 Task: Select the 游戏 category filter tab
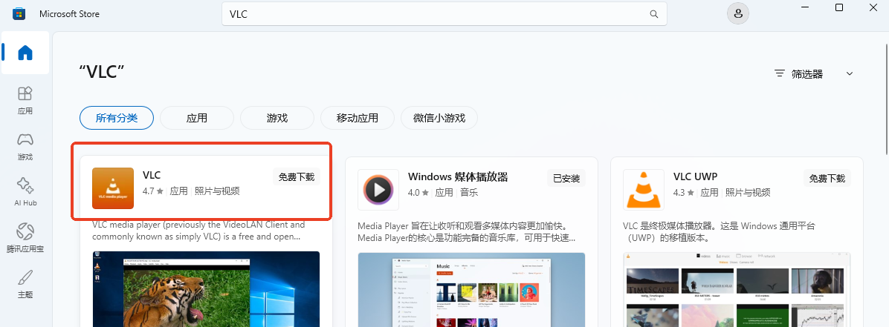click(277, 118)
